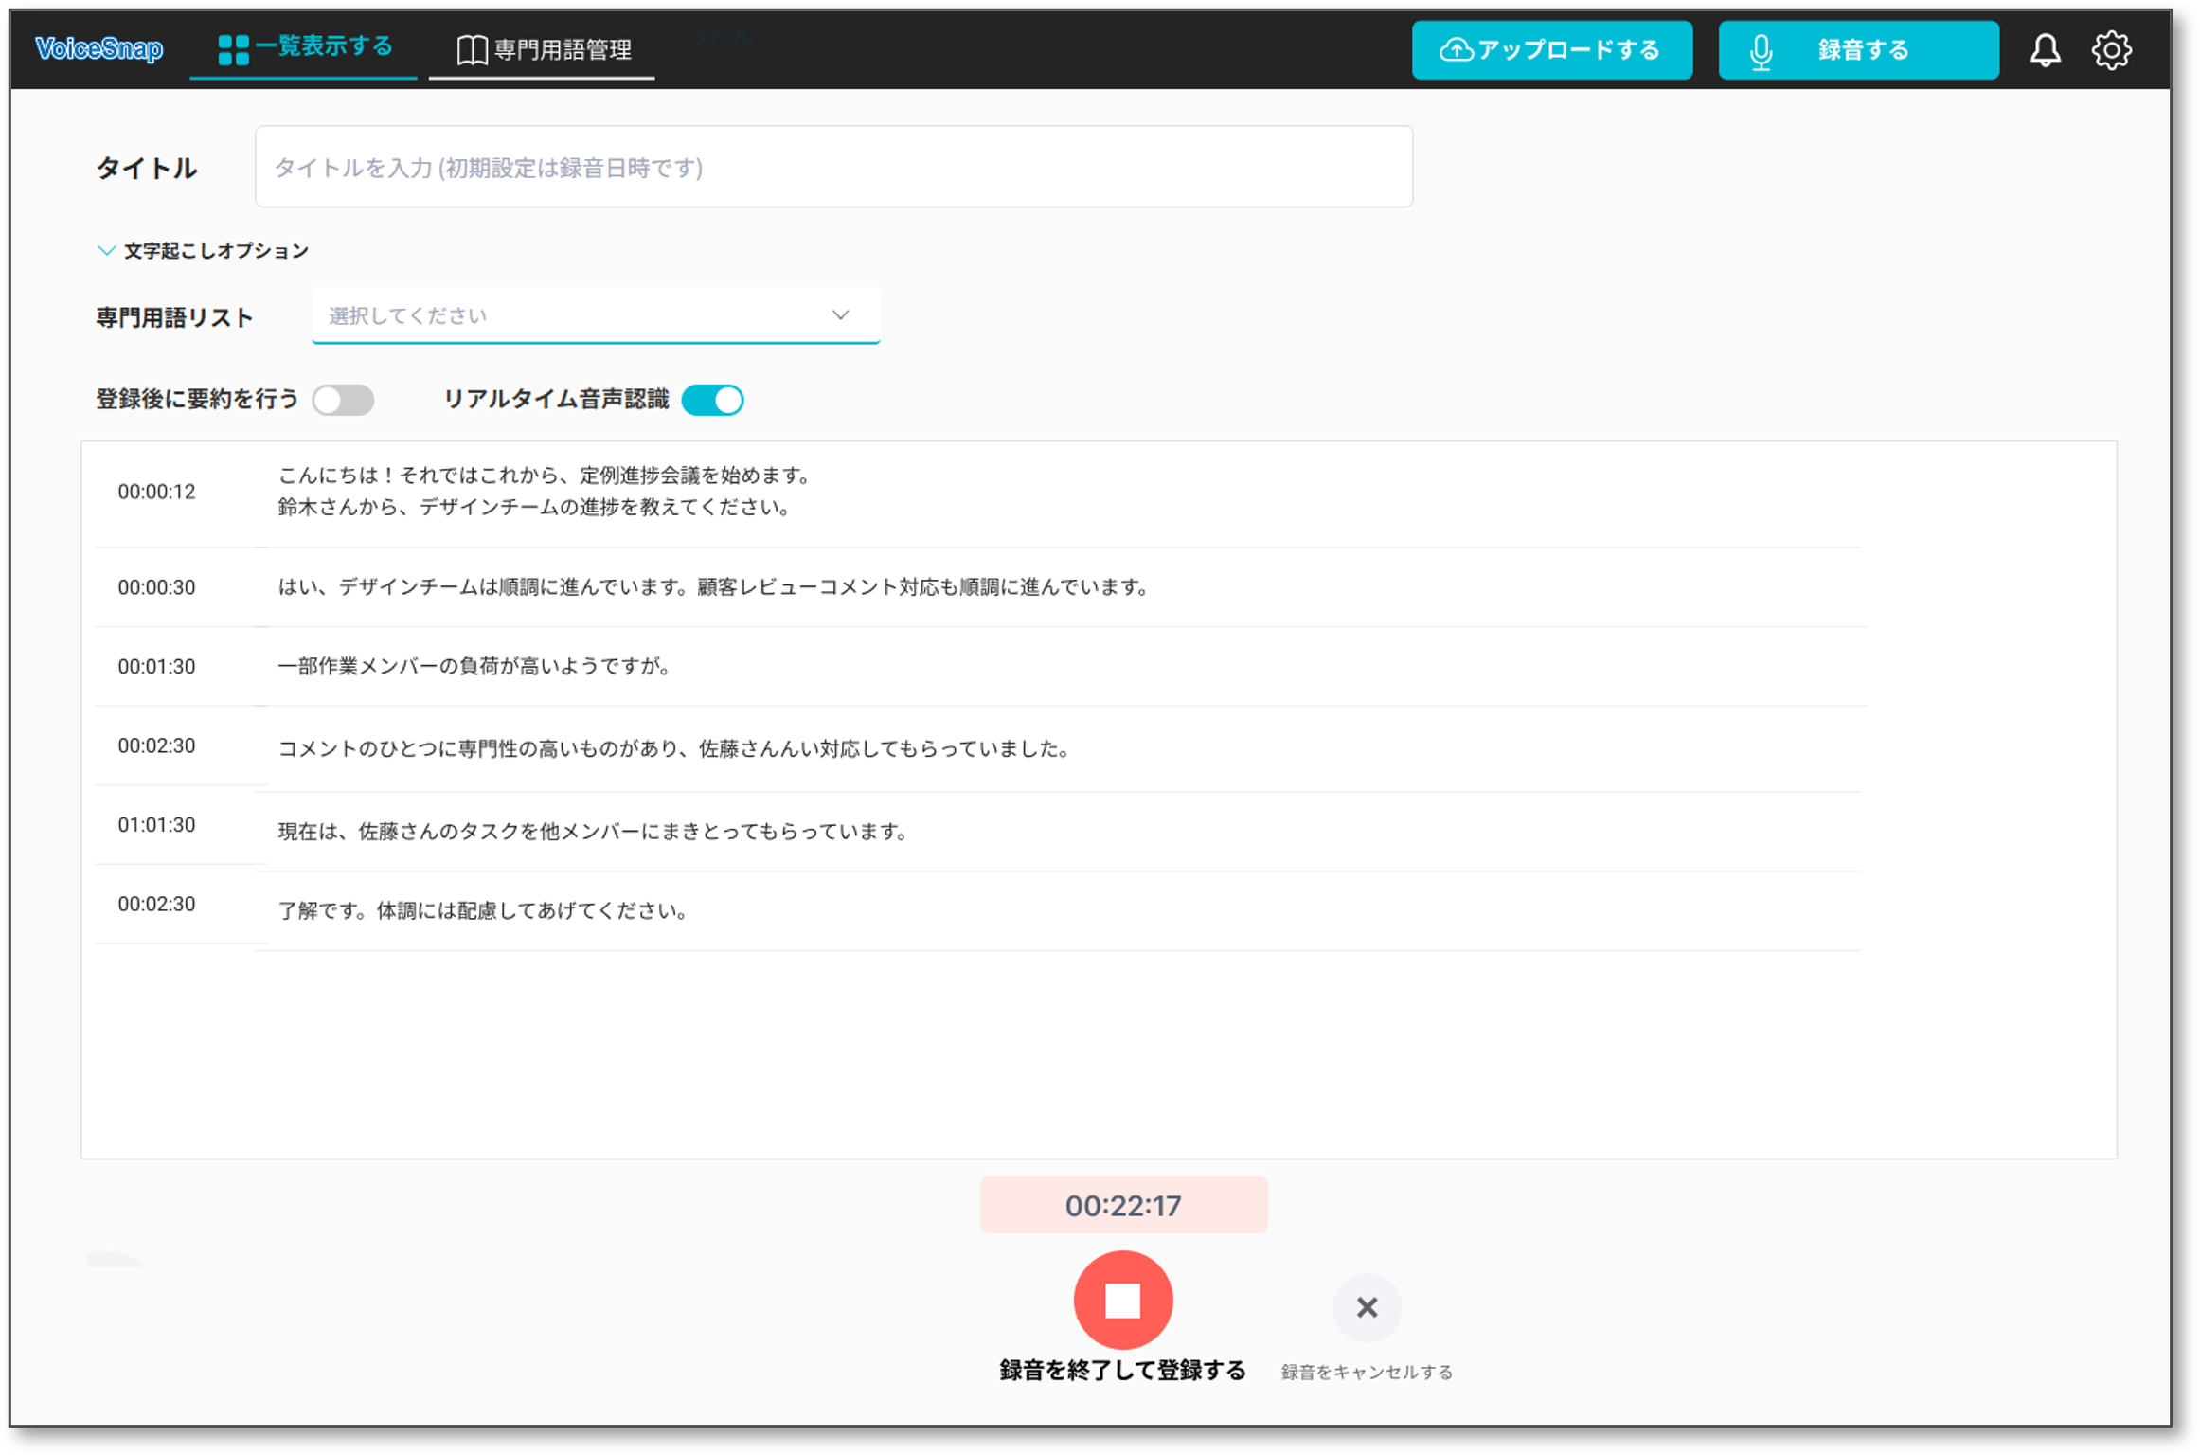This screenshot has width=2200, height=1455.
Task: Click the microphone icon in 録音する
Action: 1761,51
